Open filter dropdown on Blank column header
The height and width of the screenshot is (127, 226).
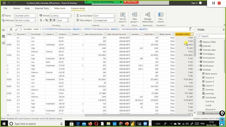[173, 34]
